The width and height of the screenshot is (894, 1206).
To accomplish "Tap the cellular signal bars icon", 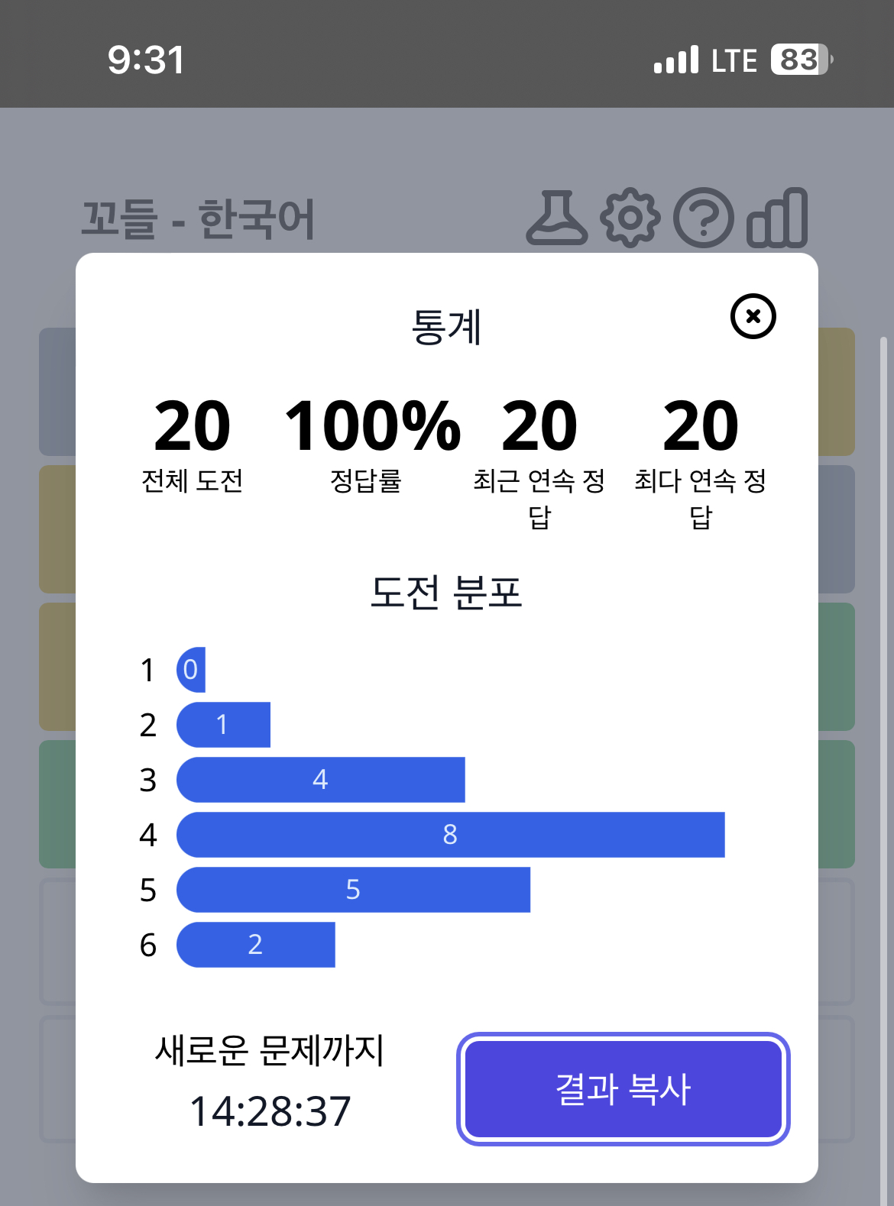I will [x=676, y=60].
